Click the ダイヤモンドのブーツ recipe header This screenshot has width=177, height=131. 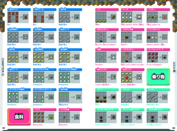coord(45,90)
